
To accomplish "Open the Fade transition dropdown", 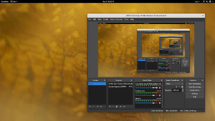I will click(174, 84).
